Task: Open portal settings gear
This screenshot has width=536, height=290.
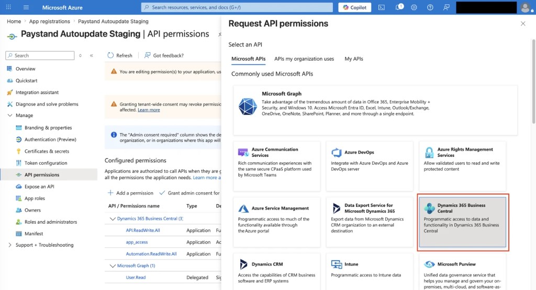Action: (x=414, y=7)
